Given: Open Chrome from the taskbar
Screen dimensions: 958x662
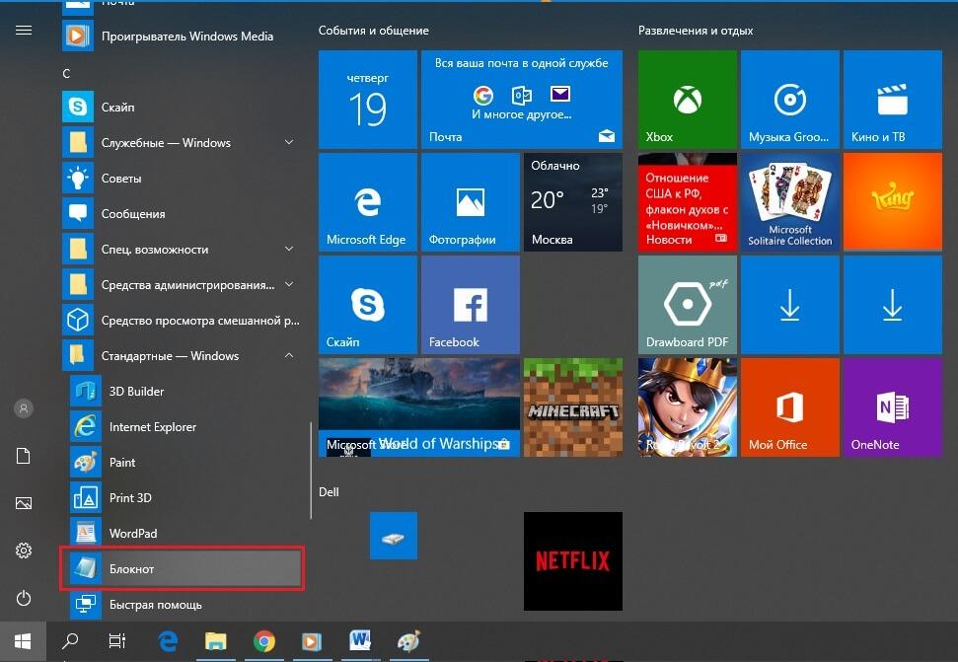Looking at the screenshot, I should 264,641.
